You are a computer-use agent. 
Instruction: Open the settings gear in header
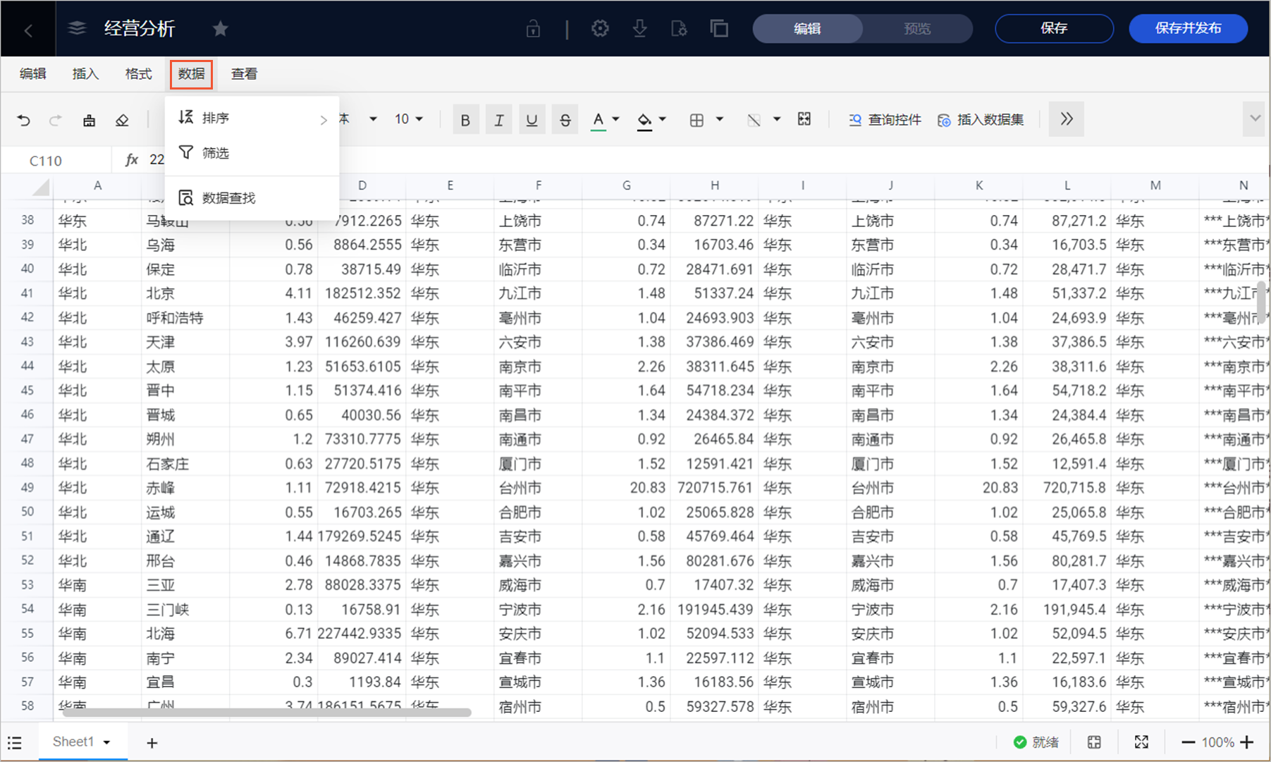tap(600, 28)
